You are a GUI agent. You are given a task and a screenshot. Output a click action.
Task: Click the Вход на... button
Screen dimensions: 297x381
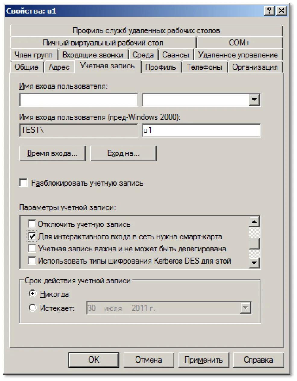coord(123,153)
